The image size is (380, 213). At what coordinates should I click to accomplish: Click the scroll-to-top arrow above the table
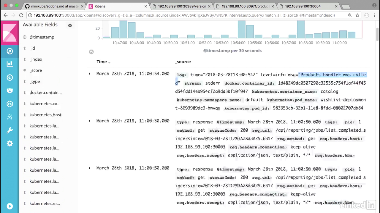pyautogui.click(x=91, y=52)
